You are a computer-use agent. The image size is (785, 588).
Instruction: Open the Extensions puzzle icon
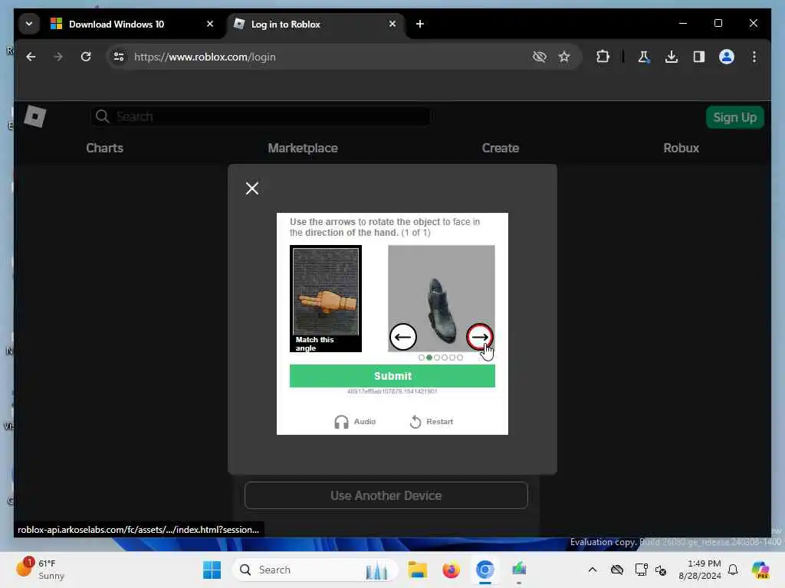(603, 57)
